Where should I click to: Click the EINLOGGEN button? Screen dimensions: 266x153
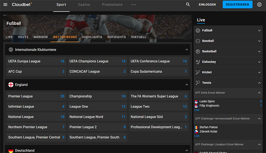207,5
